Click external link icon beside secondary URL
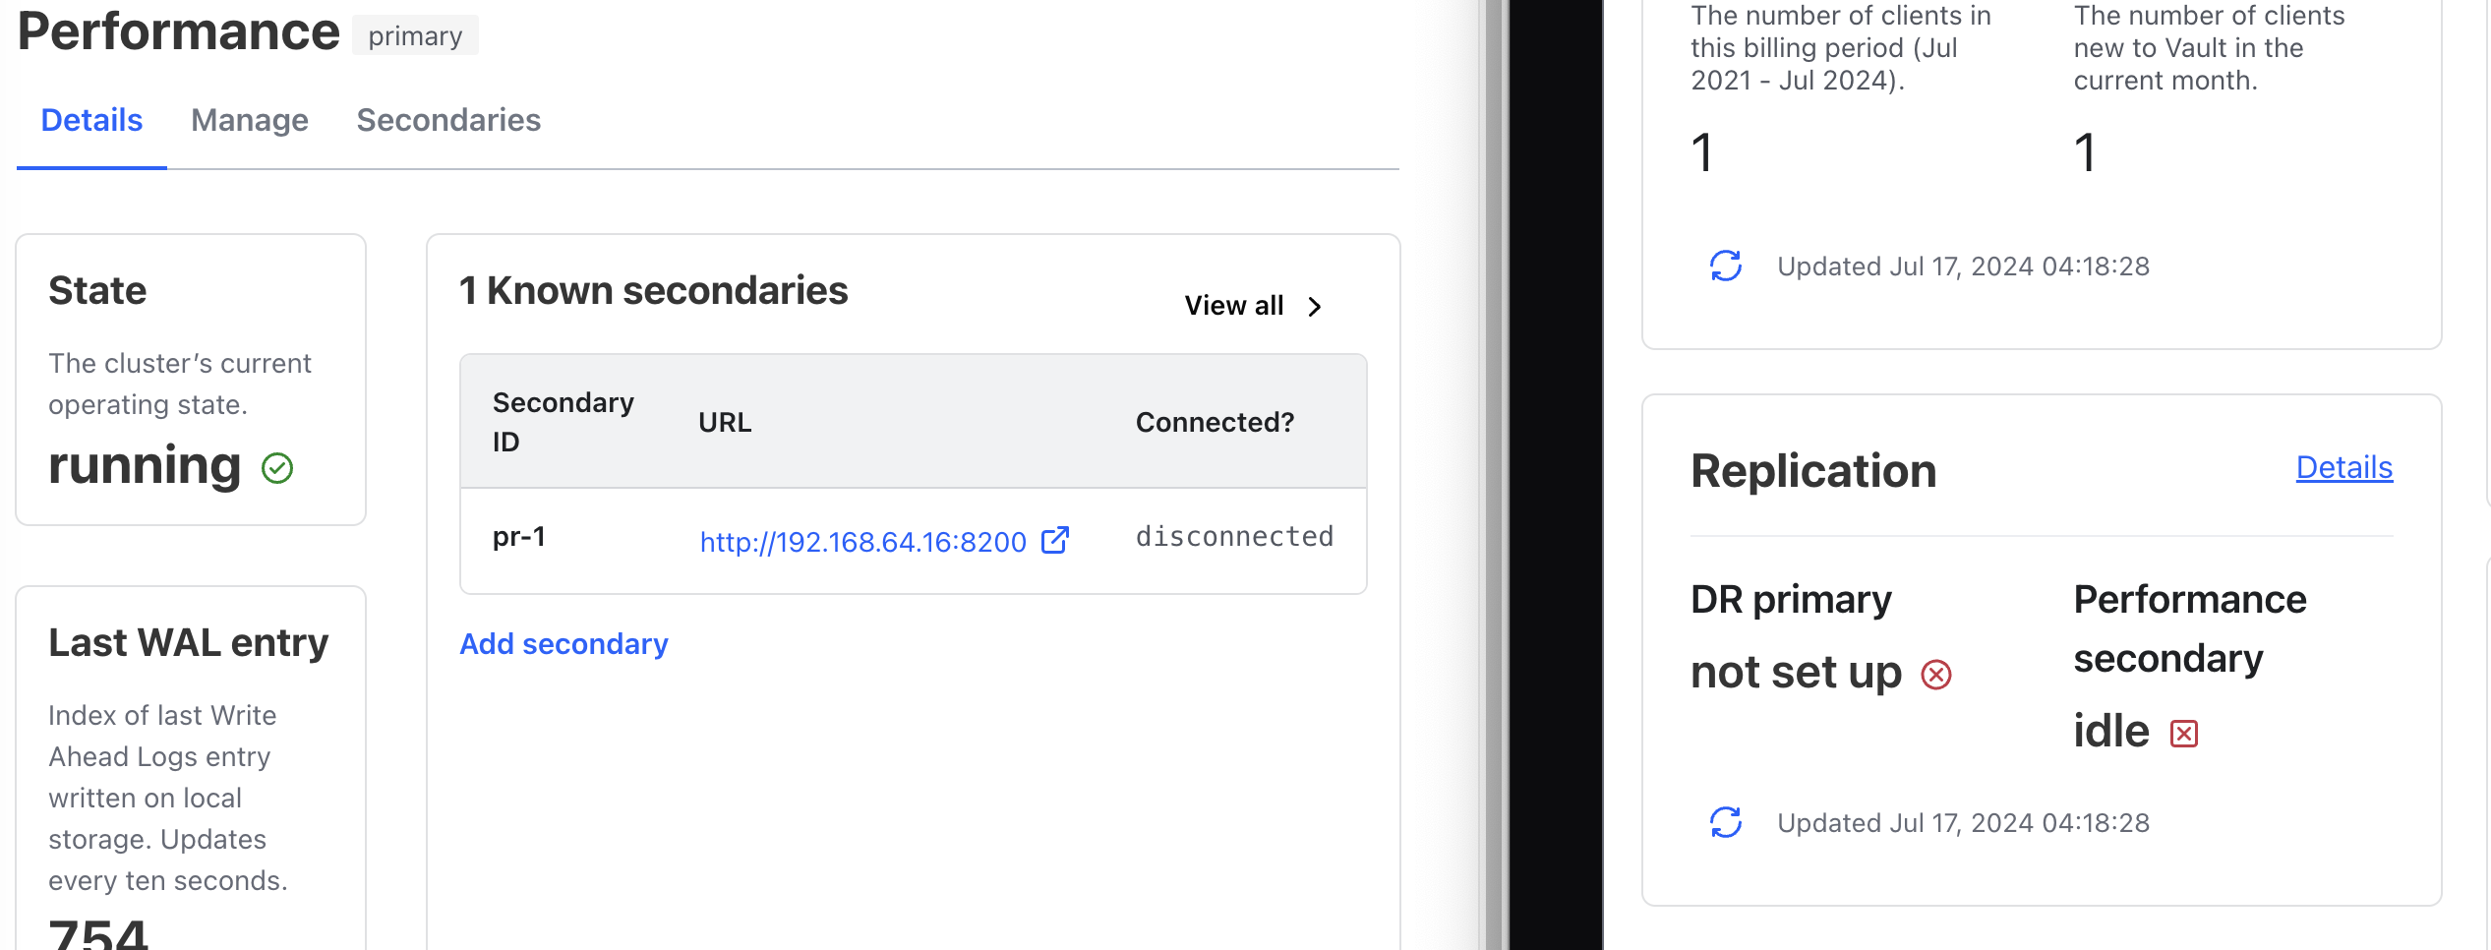This screenshot has height=950, width=2491. 1055,541
